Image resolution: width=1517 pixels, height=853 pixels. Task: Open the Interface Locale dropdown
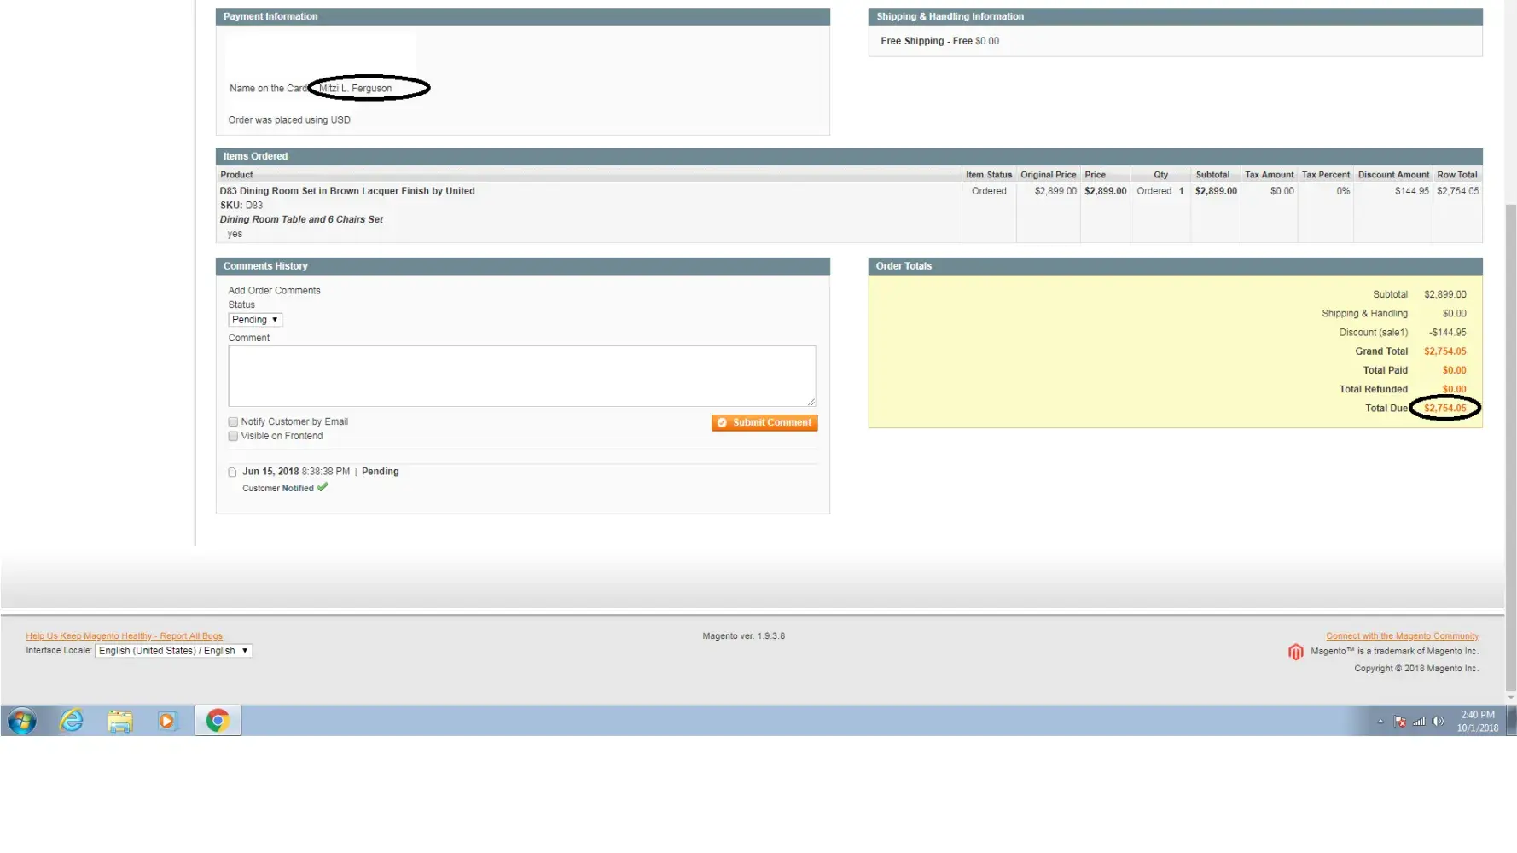pyautogui.click(x=173, y=651)
